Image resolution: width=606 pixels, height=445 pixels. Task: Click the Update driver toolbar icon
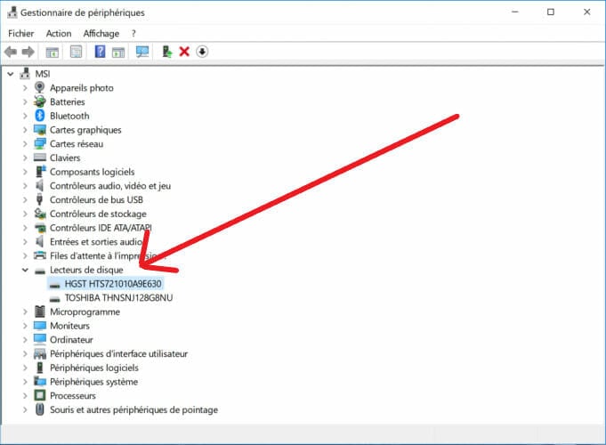167,52
